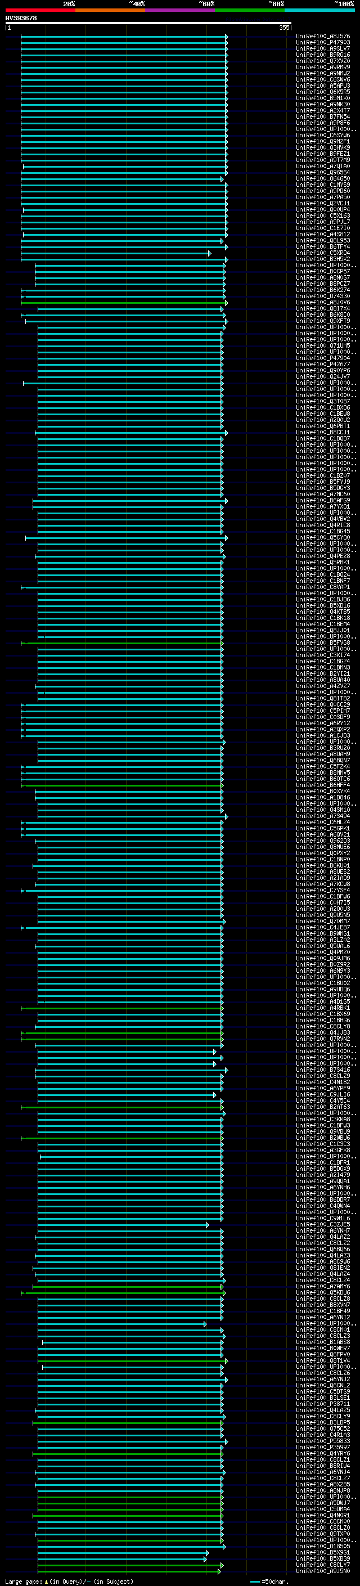Click the =50char. scale legend
360x1586 pixels.
coord(269,1581)
